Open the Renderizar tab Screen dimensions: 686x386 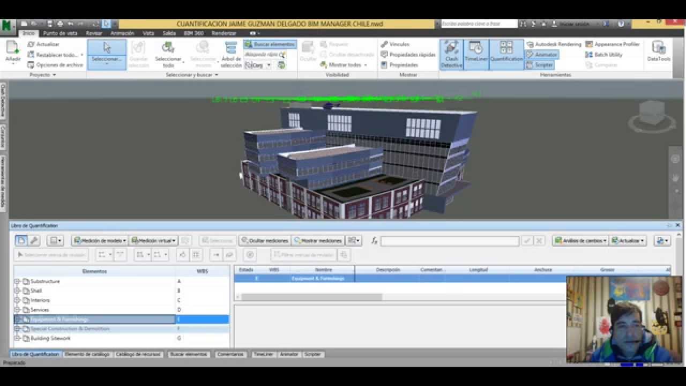224,33
